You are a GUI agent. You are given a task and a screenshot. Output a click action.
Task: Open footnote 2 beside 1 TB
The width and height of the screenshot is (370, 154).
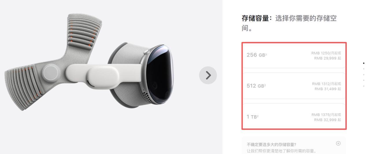coord(258,116)
